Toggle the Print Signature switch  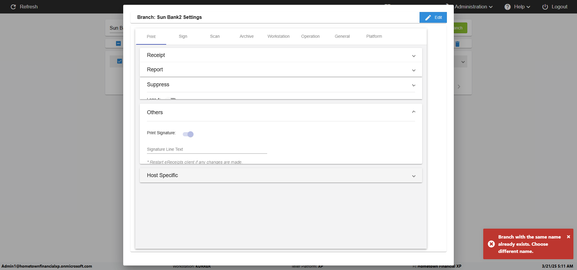click(x=188, y=134)
